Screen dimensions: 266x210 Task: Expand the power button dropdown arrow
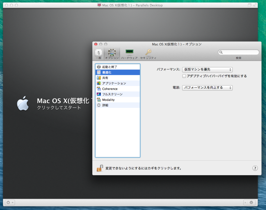coord(13,203)
